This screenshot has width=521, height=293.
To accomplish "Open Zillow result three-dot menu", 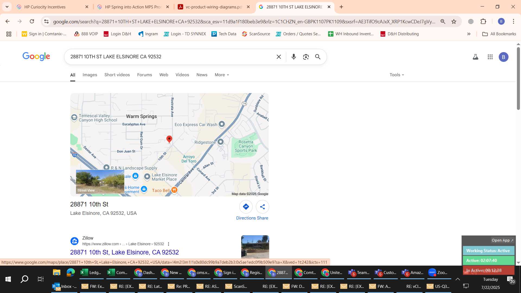I will (169, 244).
